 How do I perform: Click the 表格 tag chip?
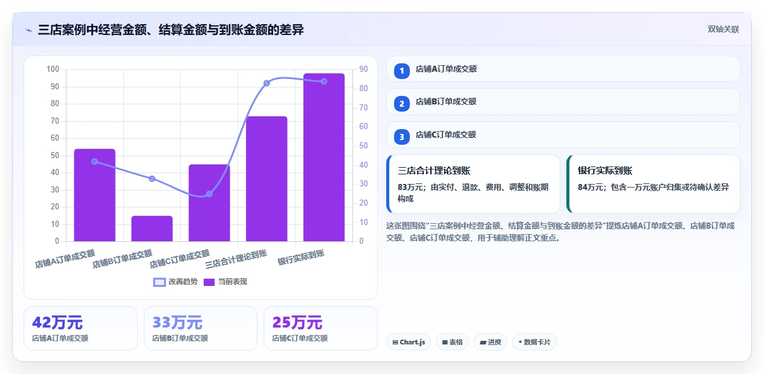[x=452, y=342]
